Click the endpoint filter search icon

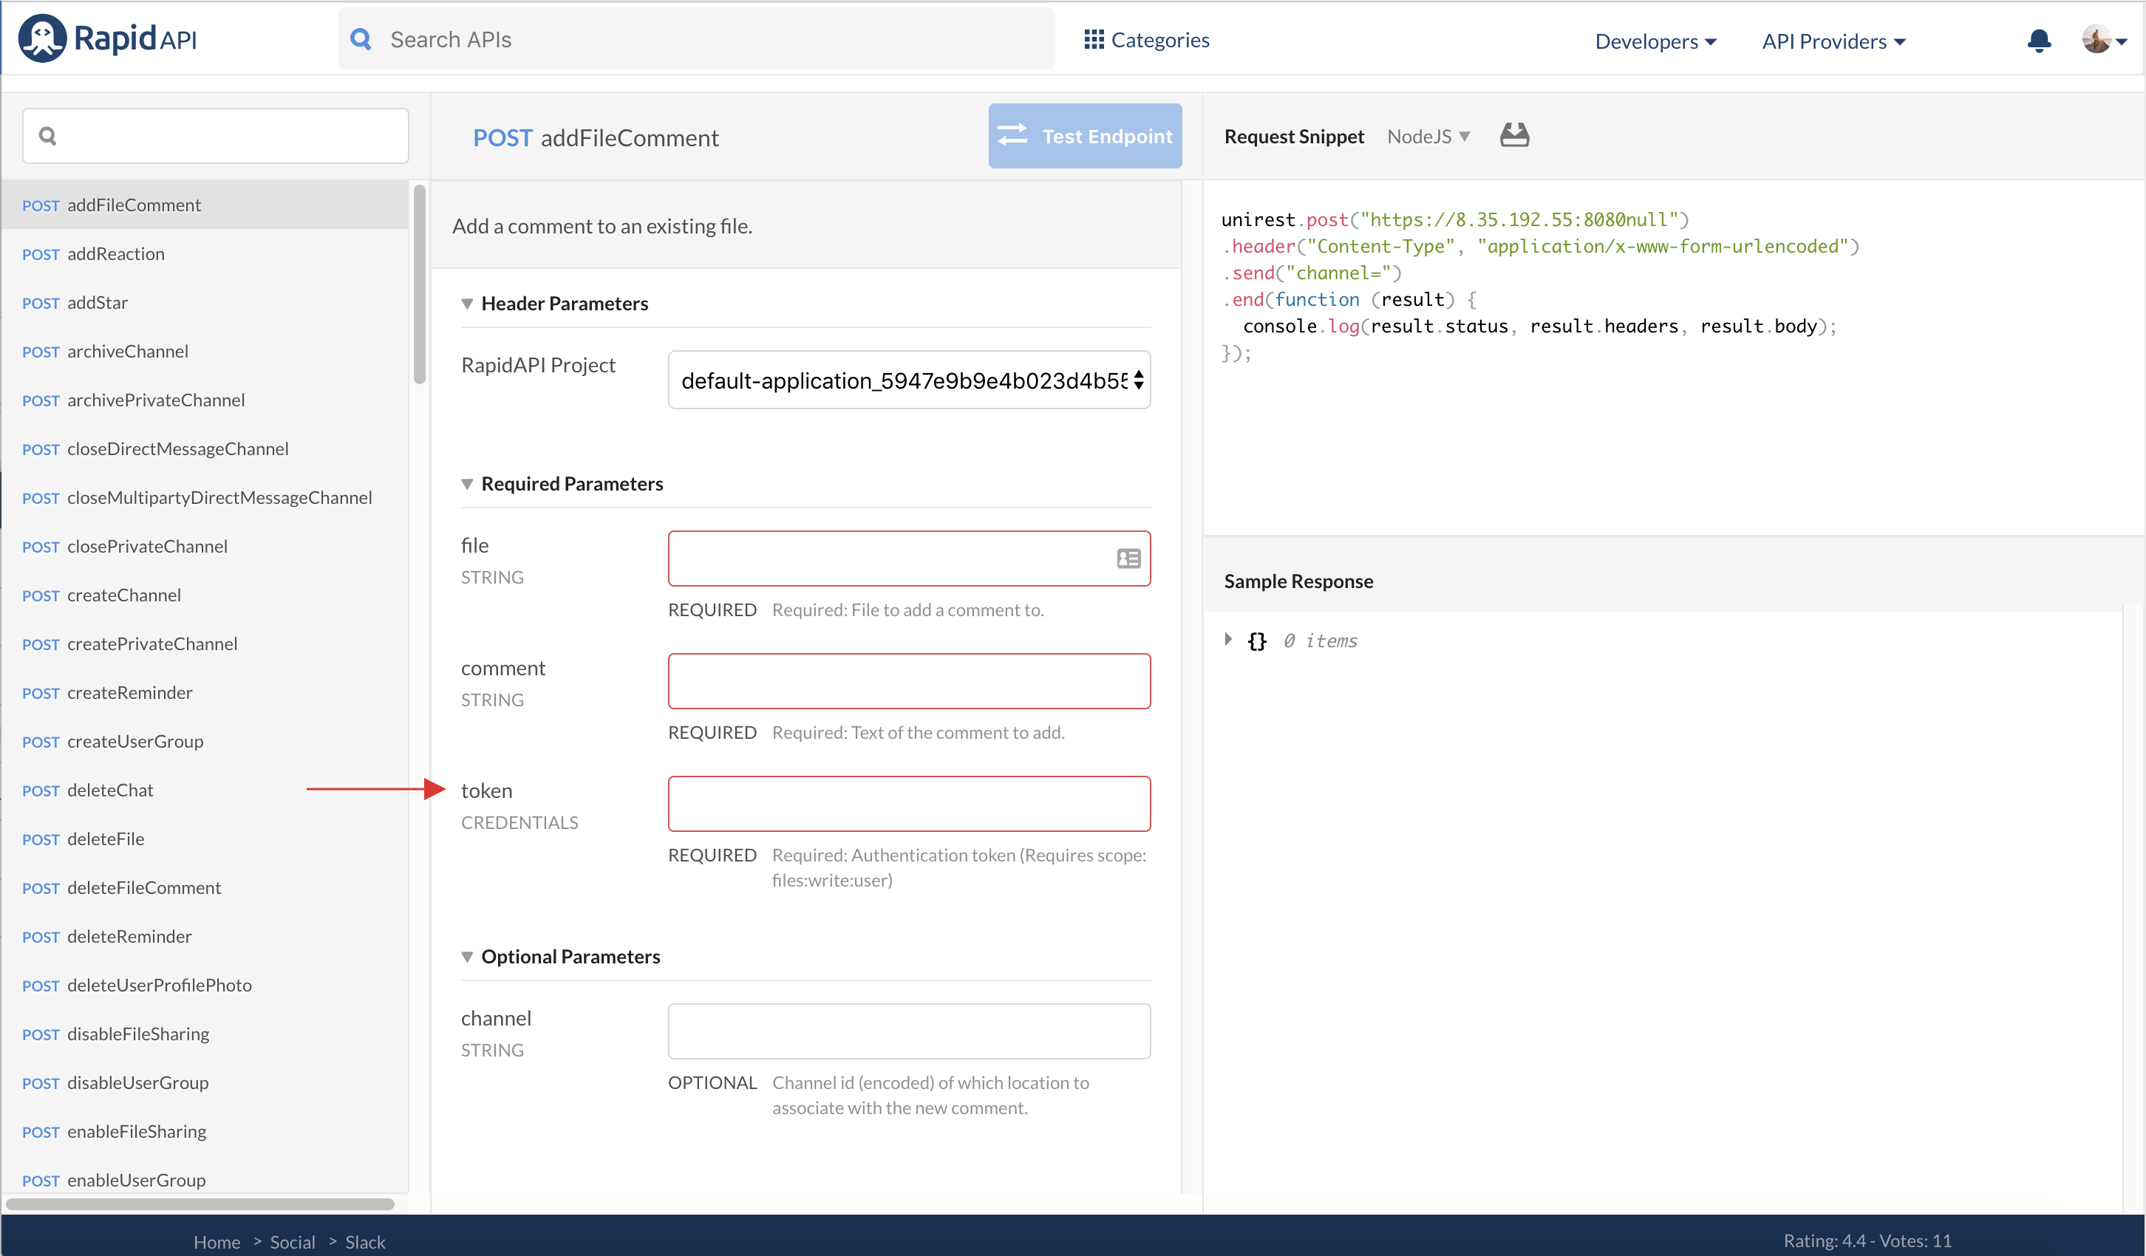click(48, 136)
